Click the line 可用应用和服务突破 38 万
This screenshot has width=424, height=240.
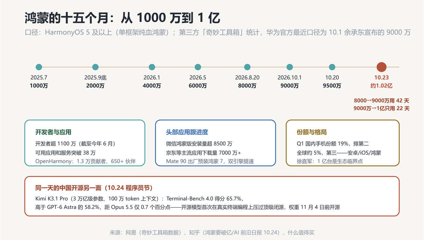pos(65,153)
